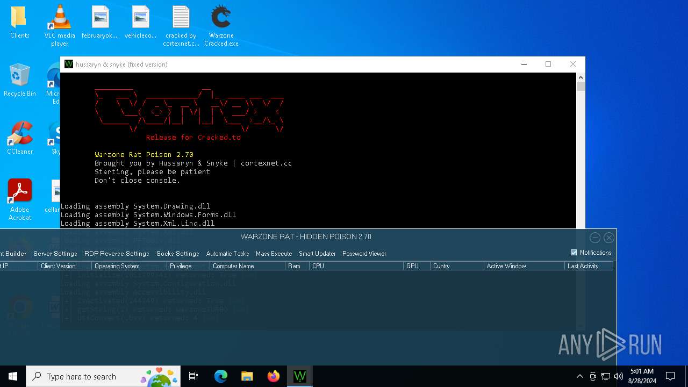Launch Warzone Cracked.exe desktop icon
The width and height of the screenshot is (688, 387).
coord(221,26)
